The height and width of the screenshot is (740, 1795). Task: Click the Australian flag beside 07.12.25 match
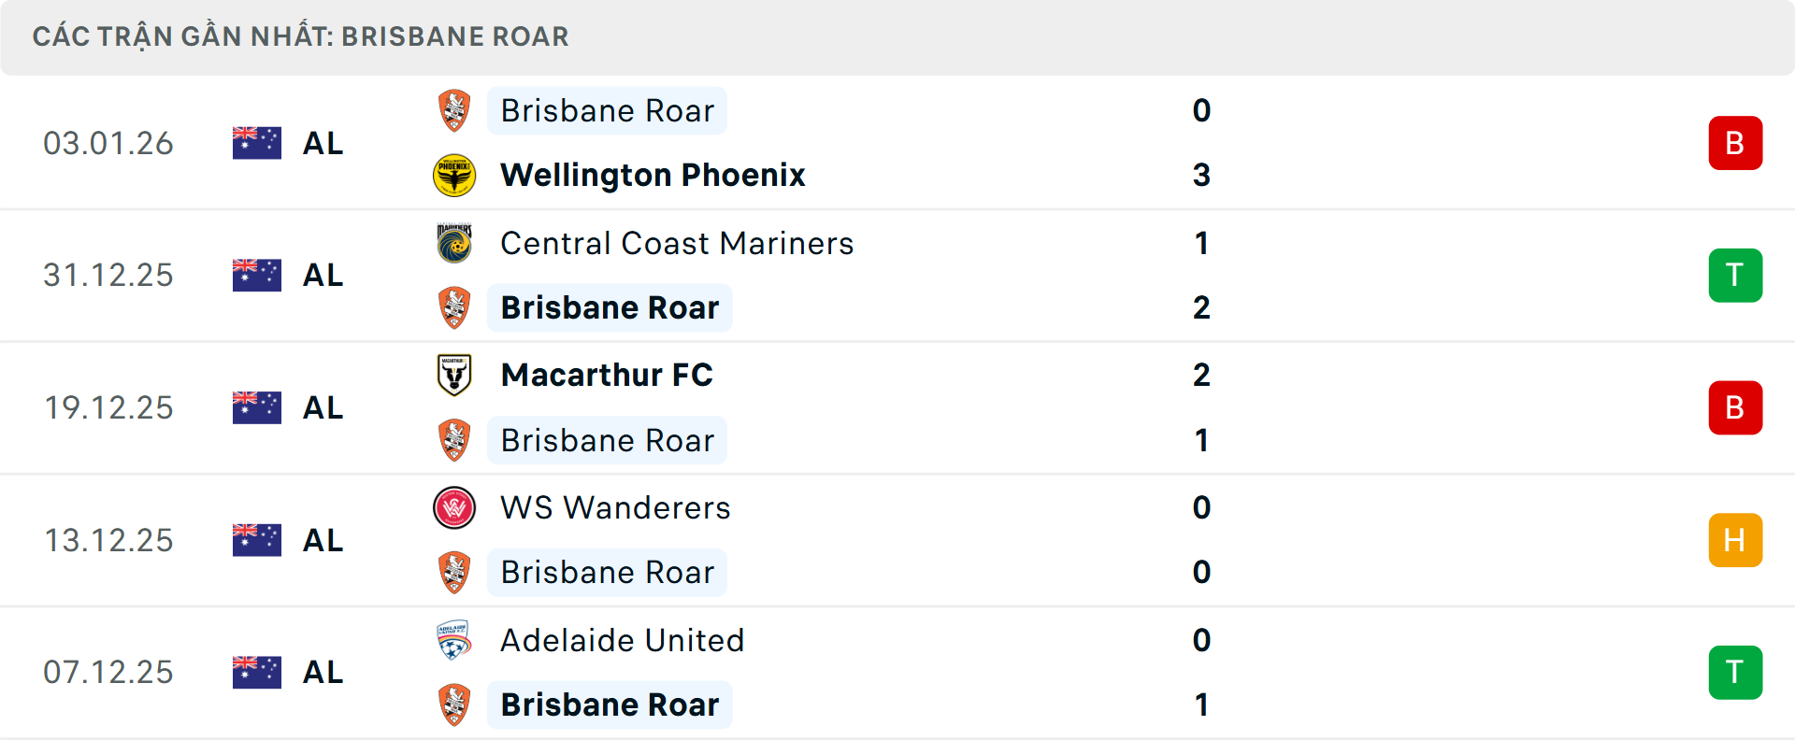pyautogui.click(x=256, y=671)
